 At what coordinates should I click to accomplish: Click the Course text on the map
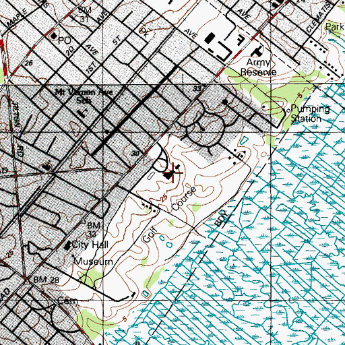tap(185, 198)
